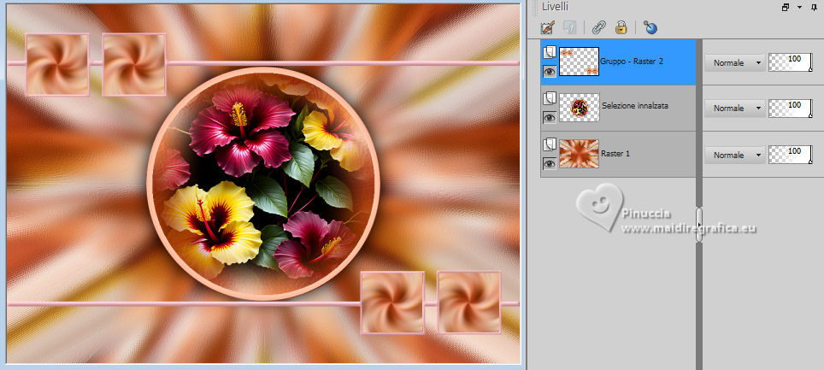This screenshot has width=824, height=370.
Task: Hide the Raster 1 layer
Action: tap(549, 163)
